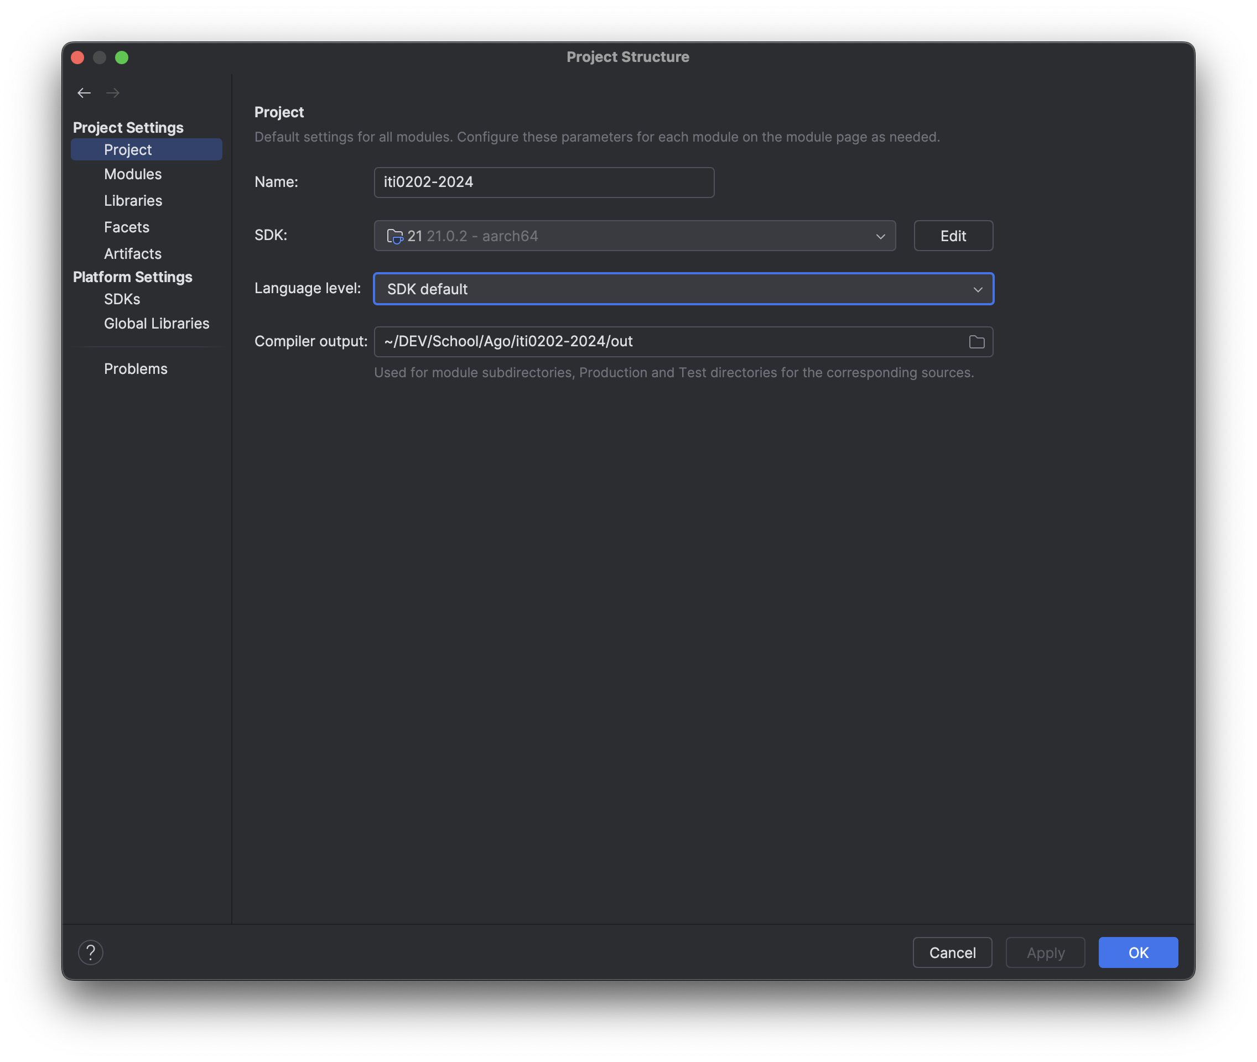Click the folder browse icon for compiler output
Screen dimensions: 1257x1062
click(x=976, y=340)
